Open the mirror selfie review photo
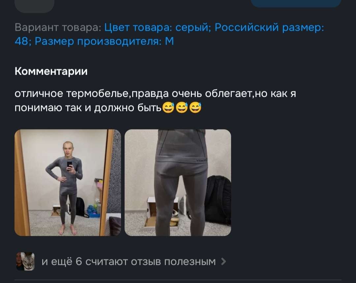Image resolution: width=356 pixels, height=283 pixels. 68,183
